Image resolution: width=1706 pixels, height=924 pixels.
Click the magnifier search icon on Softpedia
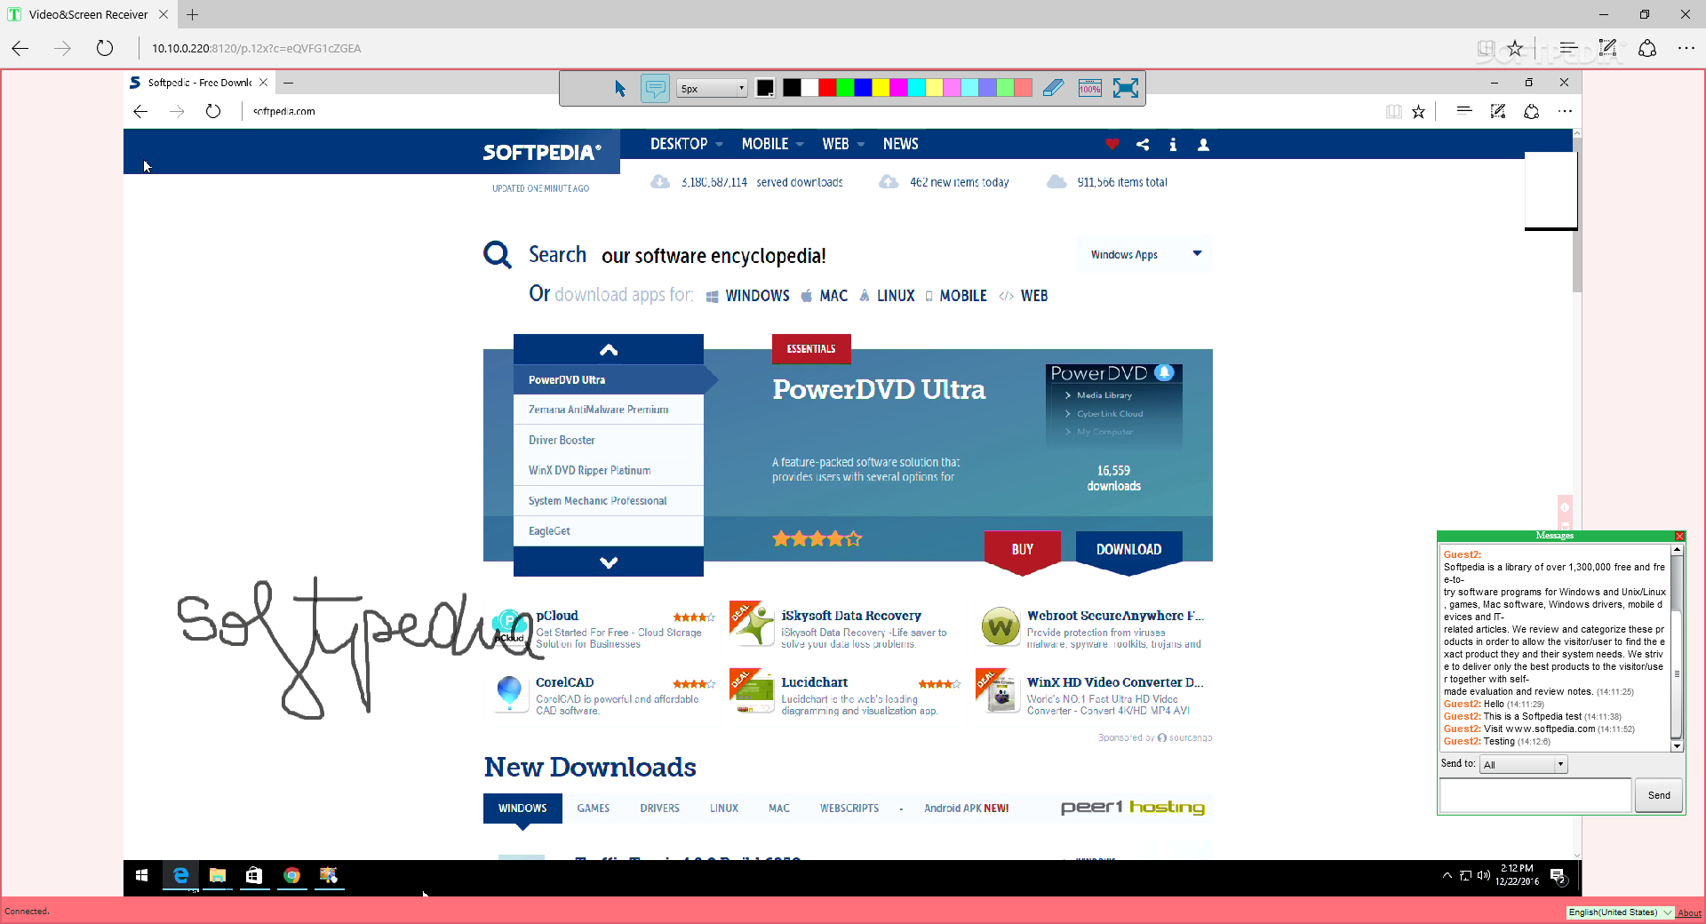[x=498, y=255]
